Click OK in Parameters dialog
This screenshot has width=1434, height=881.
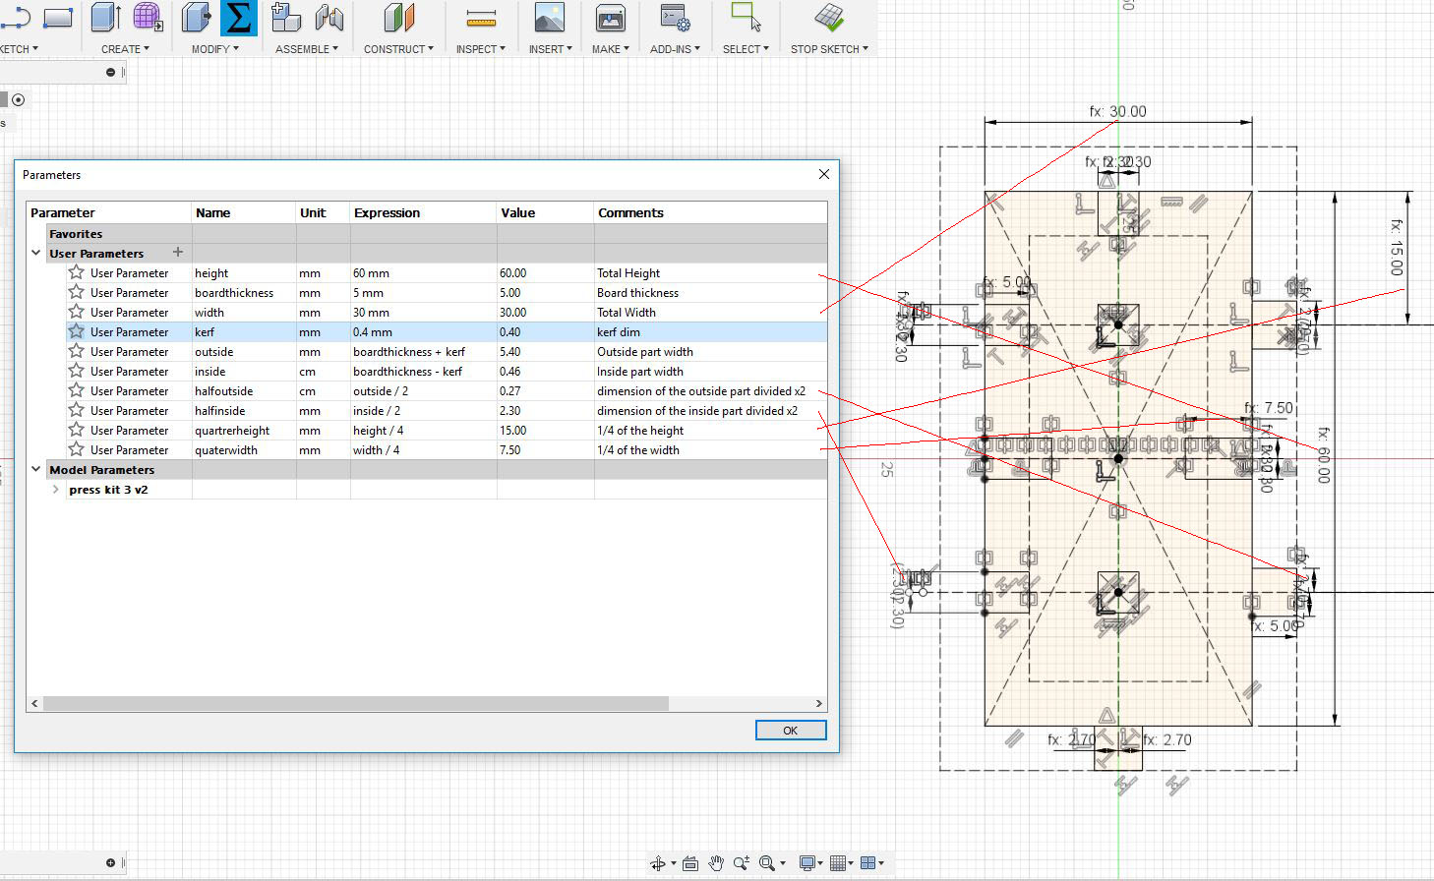pyautogui.click(x=791, y=731)
